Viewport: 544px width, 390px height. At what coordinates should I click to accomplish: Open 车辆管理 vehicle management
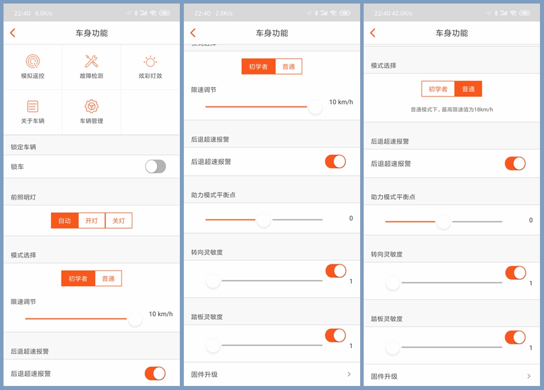click(x=91, y=112)
